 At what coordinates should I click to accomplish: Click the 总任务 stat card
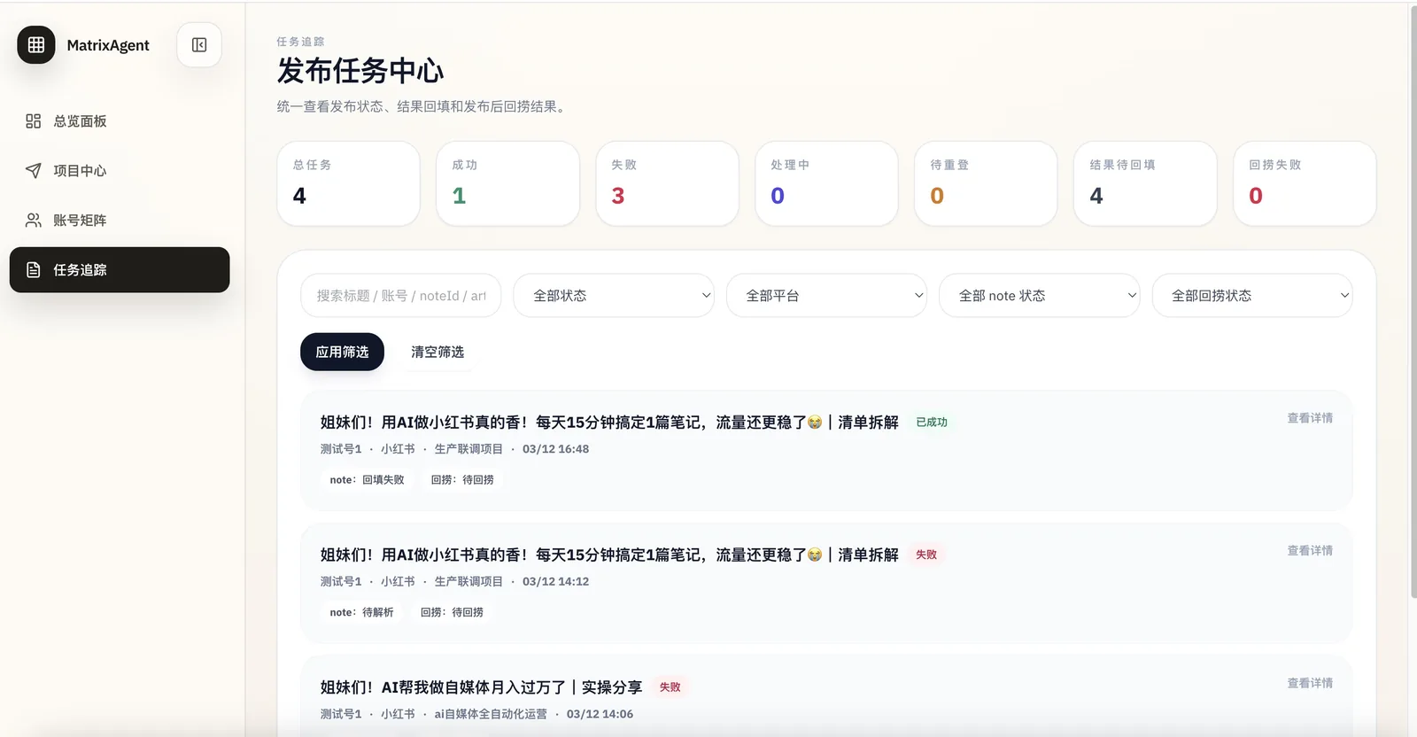click(349, 183)
